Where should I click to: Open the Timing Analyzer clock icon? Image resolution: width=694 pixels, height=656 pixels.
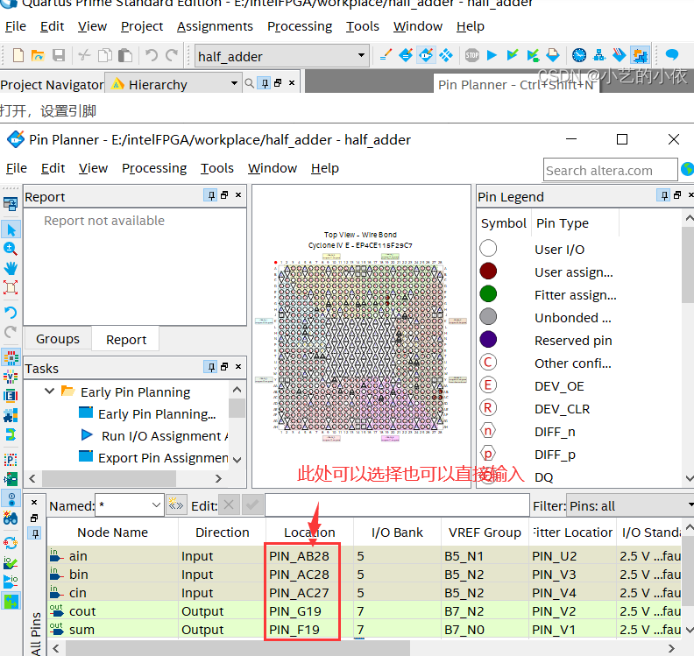[579, 55]
